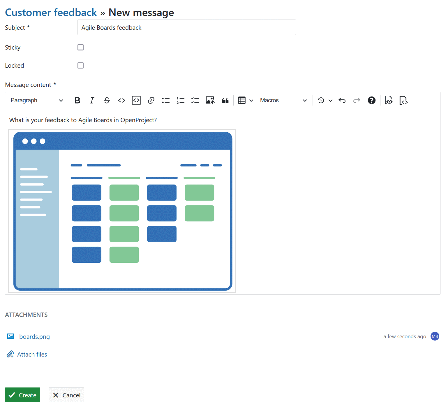Open the Customer feedback forum

pyautogui.click(x=51, y=12)
